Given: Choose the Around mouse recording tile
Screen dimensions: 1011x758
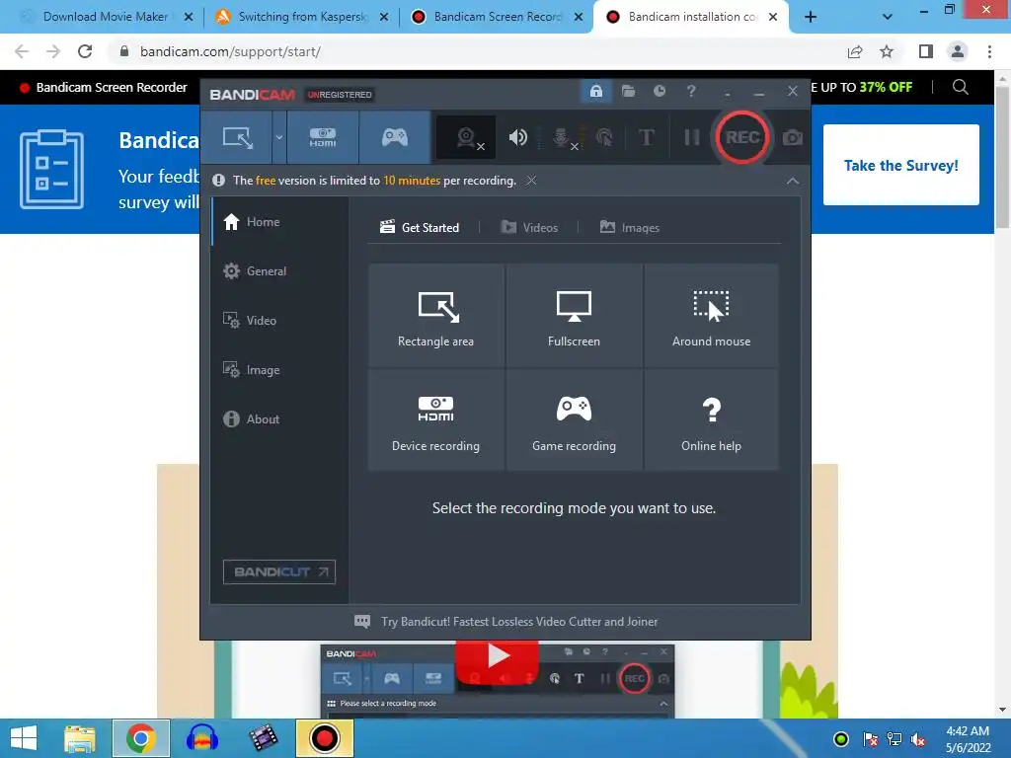Looking at the screenshot, I should coord(711,315).
